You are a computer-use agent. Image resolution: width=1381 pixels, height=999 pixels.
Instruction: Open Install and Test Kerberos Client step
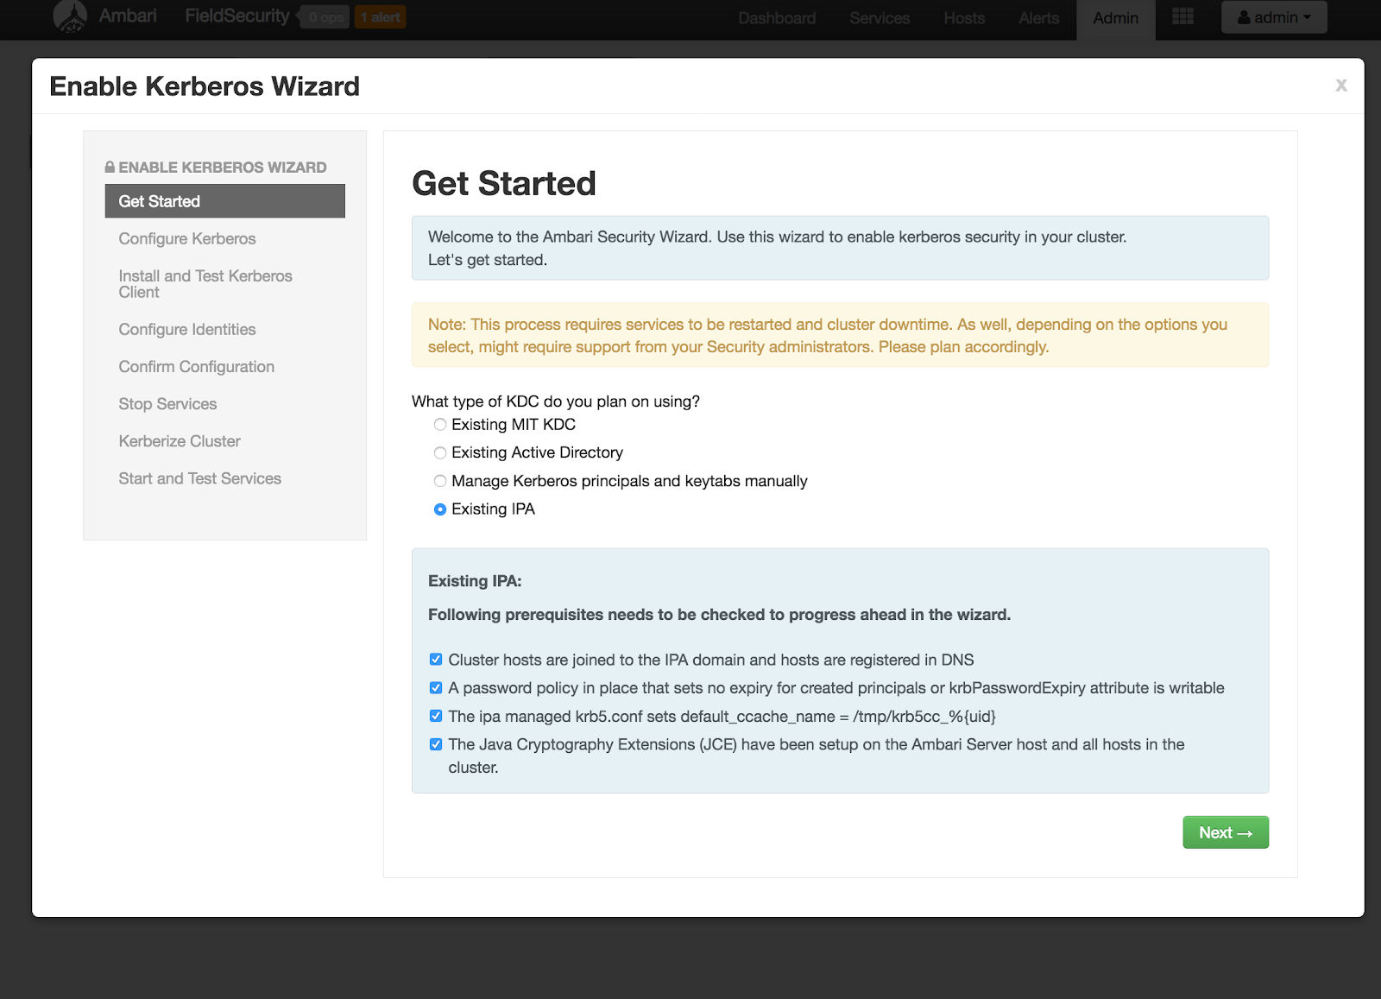pyautogui.click(x=205, y=284)
